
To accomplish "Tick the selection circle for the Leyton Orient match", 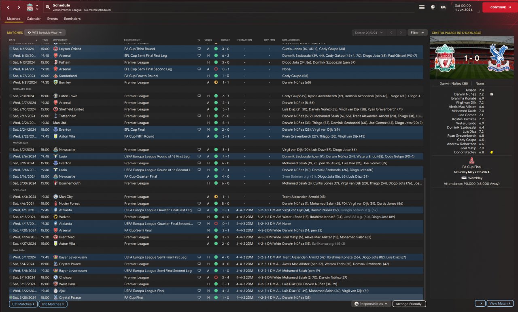I will tap(11, 49).
